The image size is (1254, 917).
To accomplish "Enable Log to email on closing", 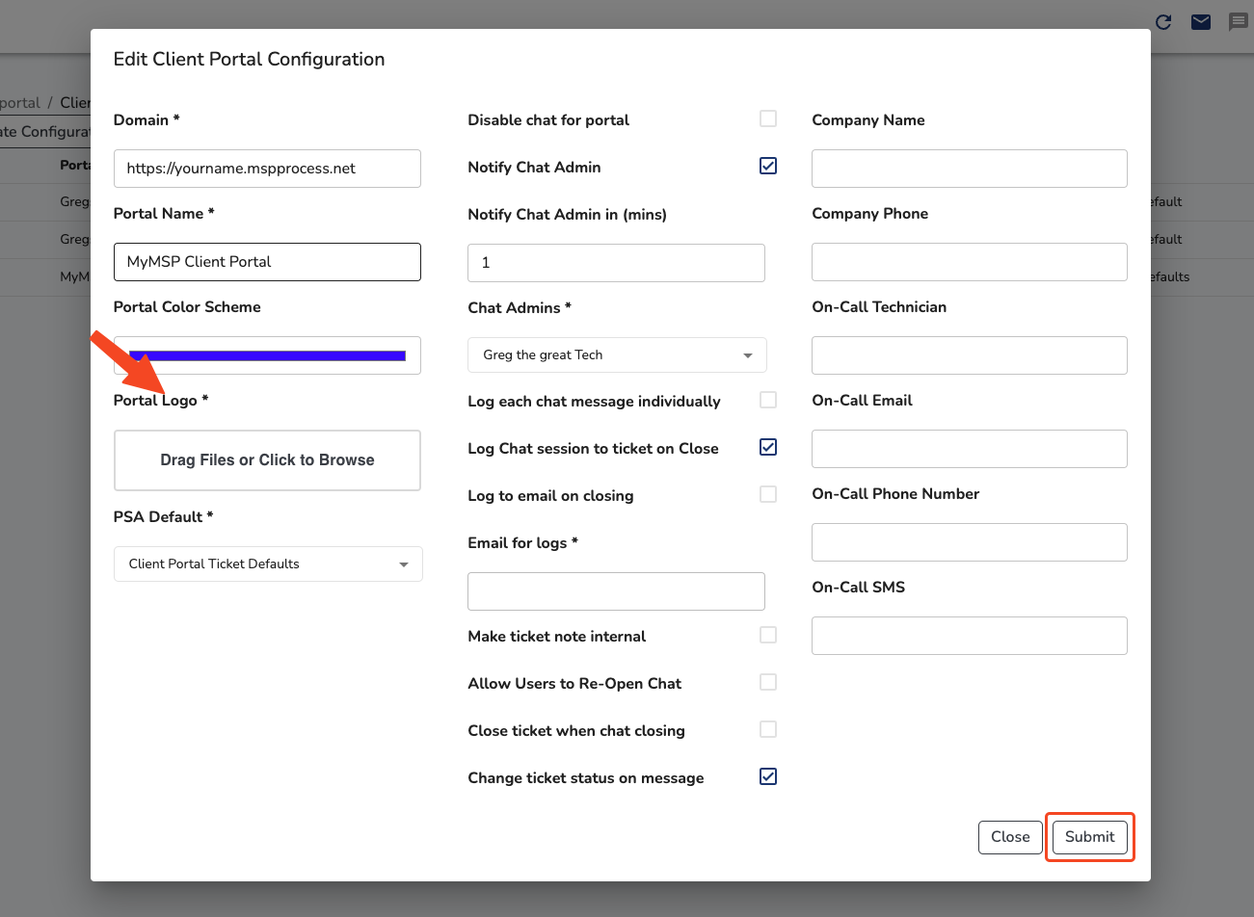I will (x=768, y=493).
